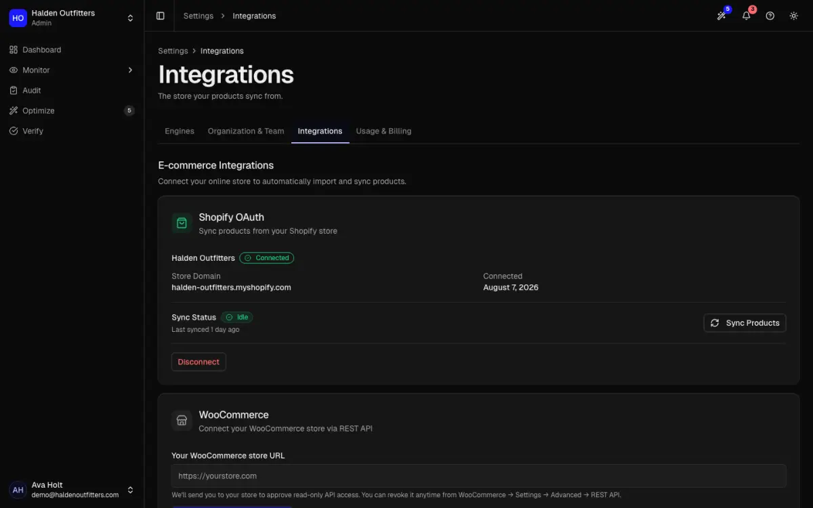Click the Halden Outfitters store name label
Screen dimensions: 813x508
(203, 258)
